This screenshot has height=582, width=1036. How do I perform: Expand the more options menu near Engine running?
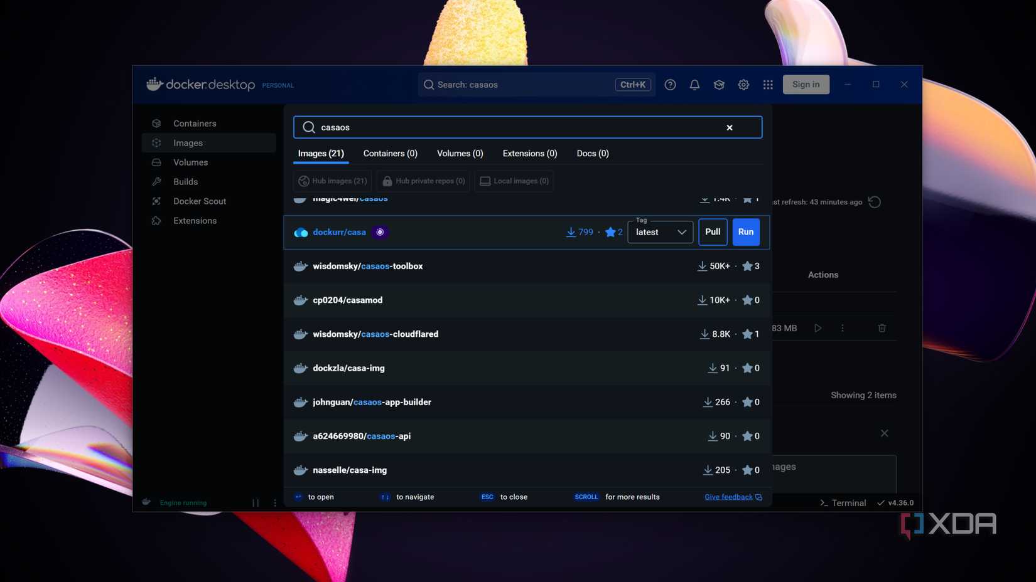pyautogui.click(x=274, y=502)
